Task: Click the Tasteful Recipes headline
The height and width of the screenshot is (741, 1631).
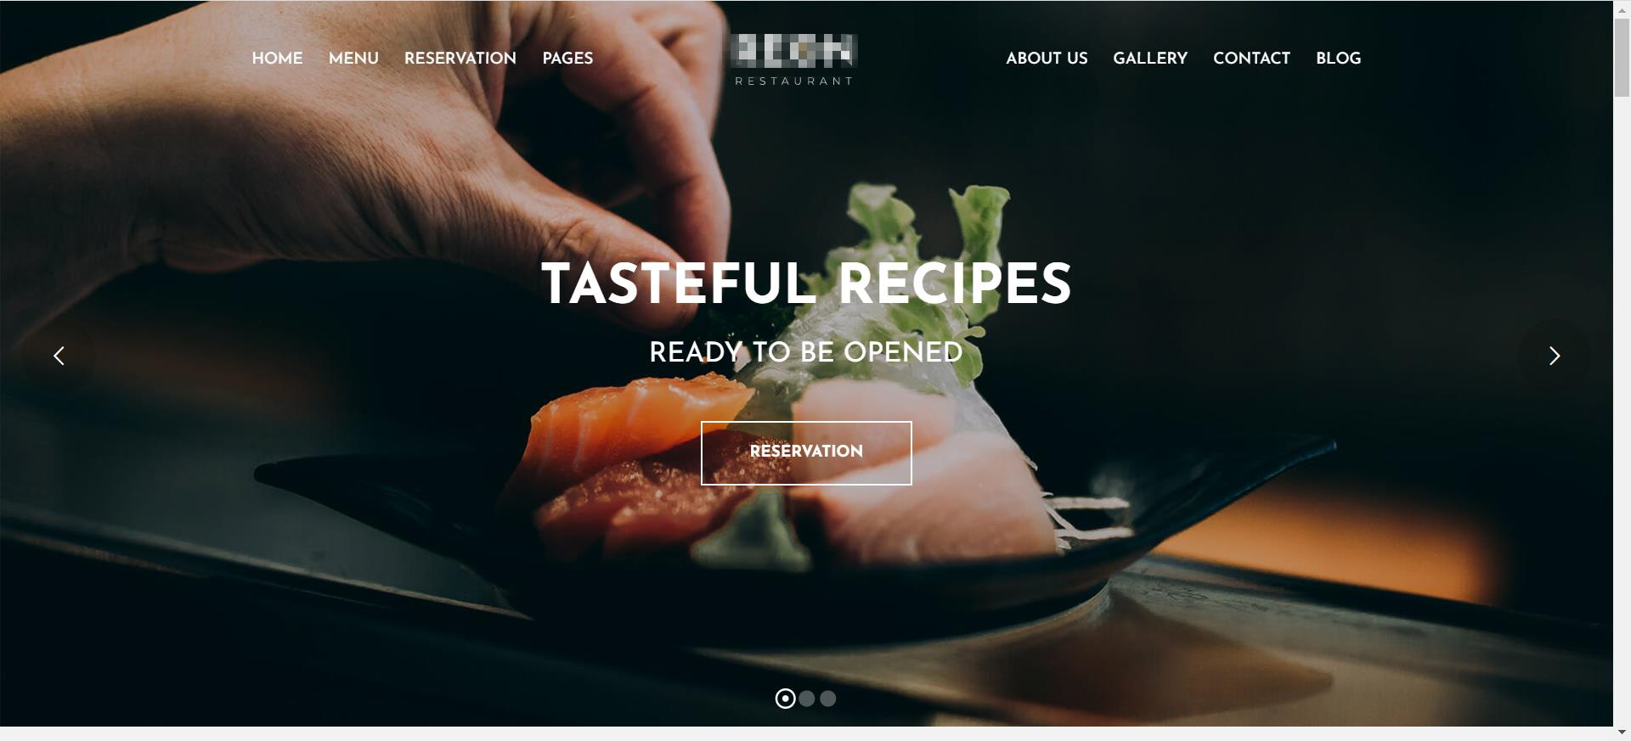Action: pyautogui.click(x=806, y=283)
